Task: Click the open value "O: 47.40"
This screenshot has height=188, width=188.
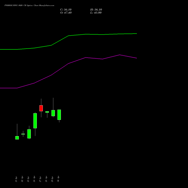Action: point(66,13)
